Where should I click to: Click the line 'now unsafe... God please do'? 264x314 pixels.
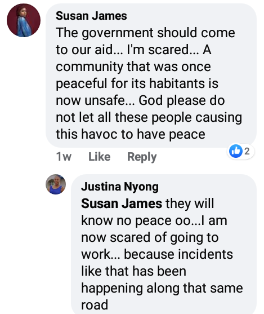click(x=140, y=100)
